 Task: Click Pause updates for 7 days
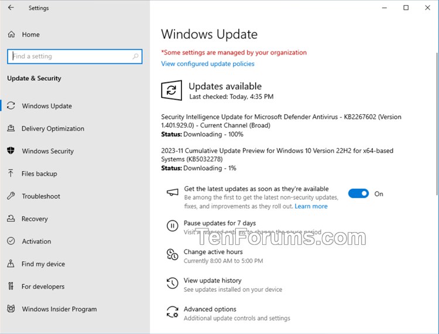220,223
